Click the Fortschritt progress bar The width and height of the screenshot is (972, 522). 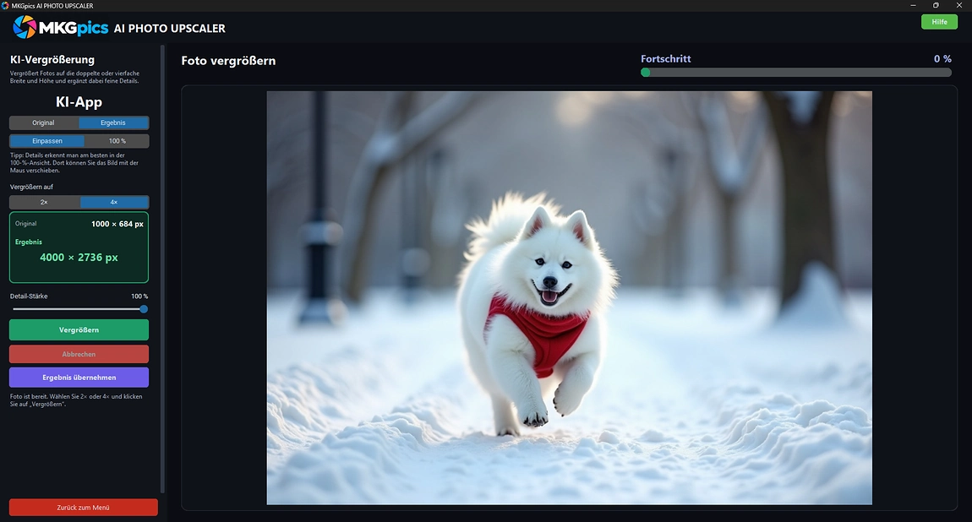796,73
